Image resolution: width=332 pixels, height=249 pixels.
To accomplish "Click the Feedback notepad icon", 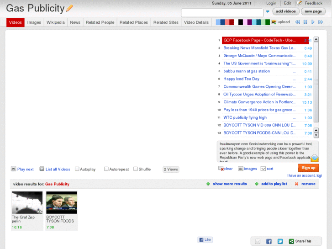I will [299, 3].
